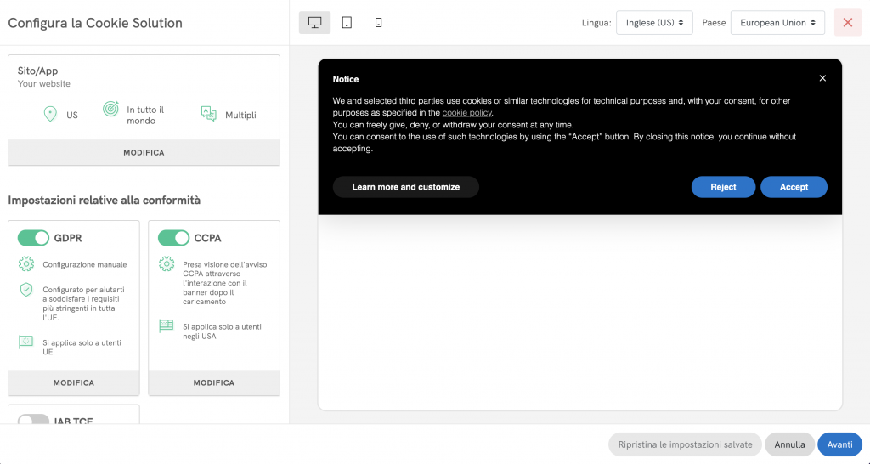
Task: Open the Paese country dropdown
Action: coord(777,23)
